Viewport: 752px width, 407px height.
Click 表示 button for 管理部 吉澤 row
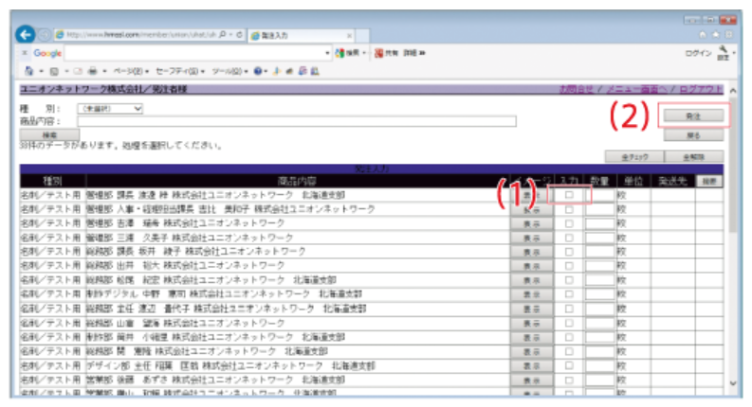pos(531,223)
